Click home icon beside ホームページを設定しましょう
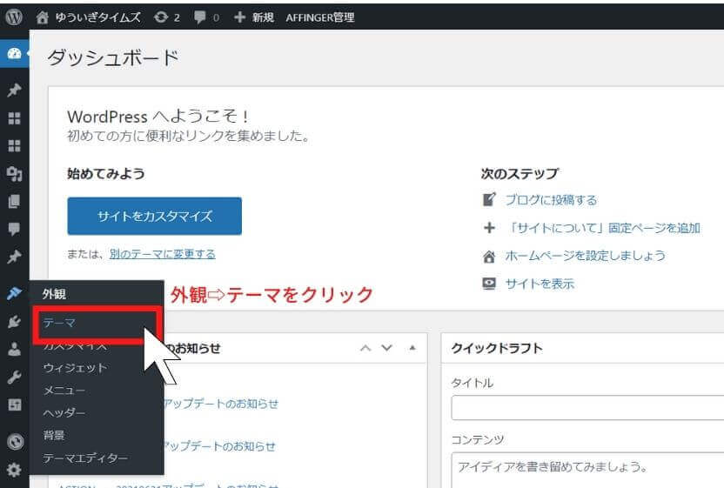 489,257
